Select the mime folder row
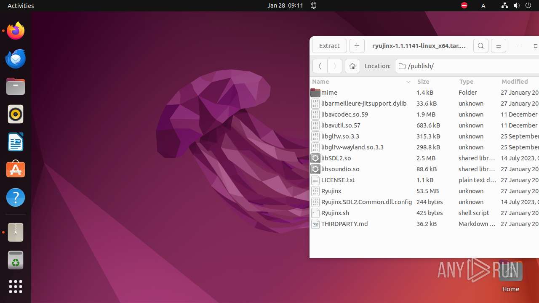Image resolution: width=539 pixels, height=303 pixels. coord(424,93)
